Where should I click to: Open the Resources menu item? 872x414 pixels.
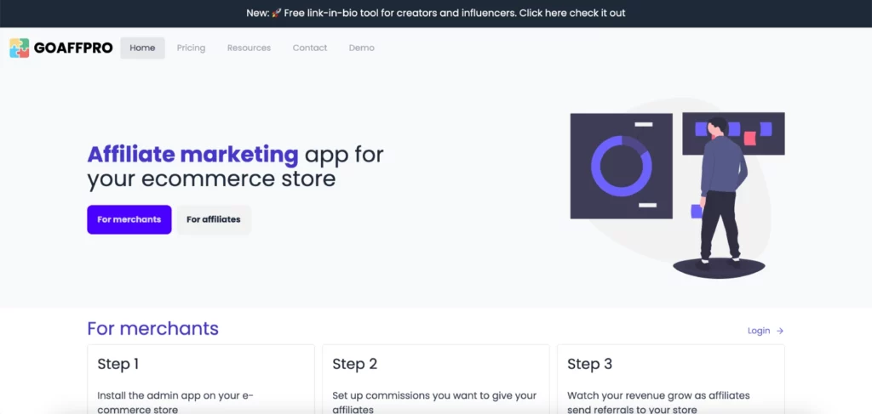pyautogui.click(x=249, y=48)
